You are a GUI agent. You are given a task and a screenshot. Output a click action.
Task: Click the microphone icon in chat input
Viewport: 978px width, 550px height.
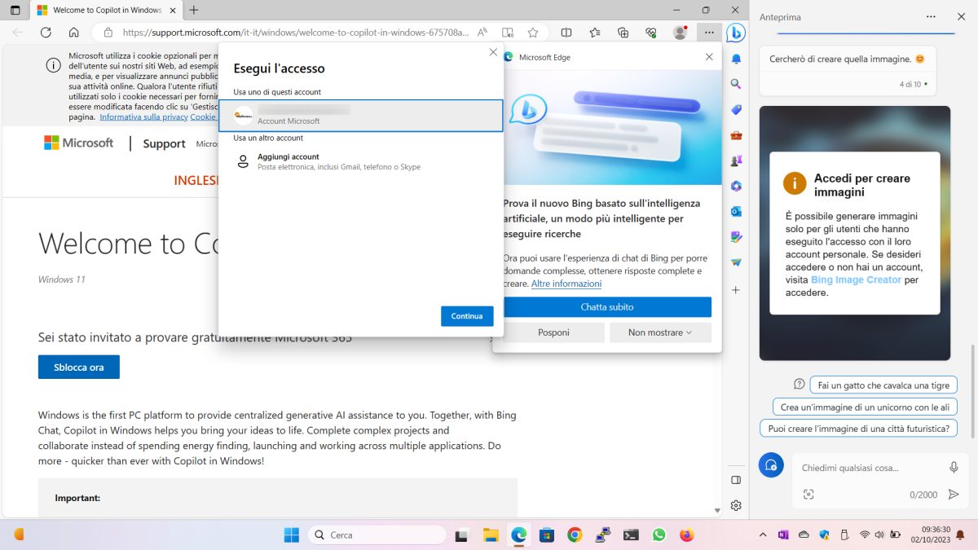click(954, 468)
